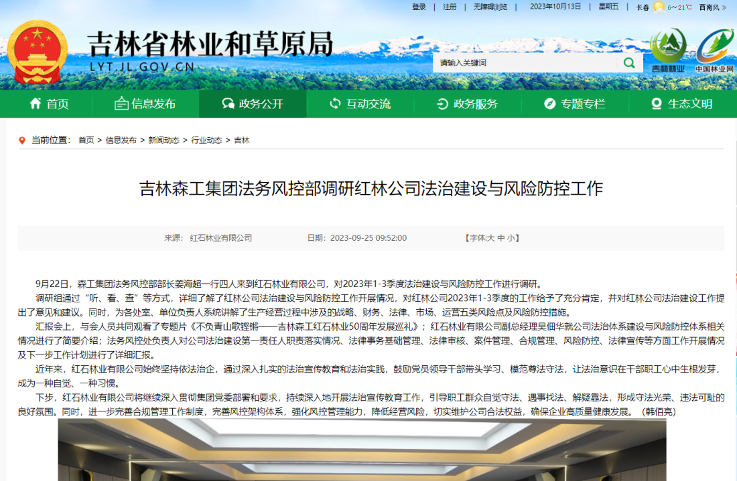Open the 互动交流 navigation tab
The width and height of the screenshot is (737, 481).
click(x=360, y=104)
